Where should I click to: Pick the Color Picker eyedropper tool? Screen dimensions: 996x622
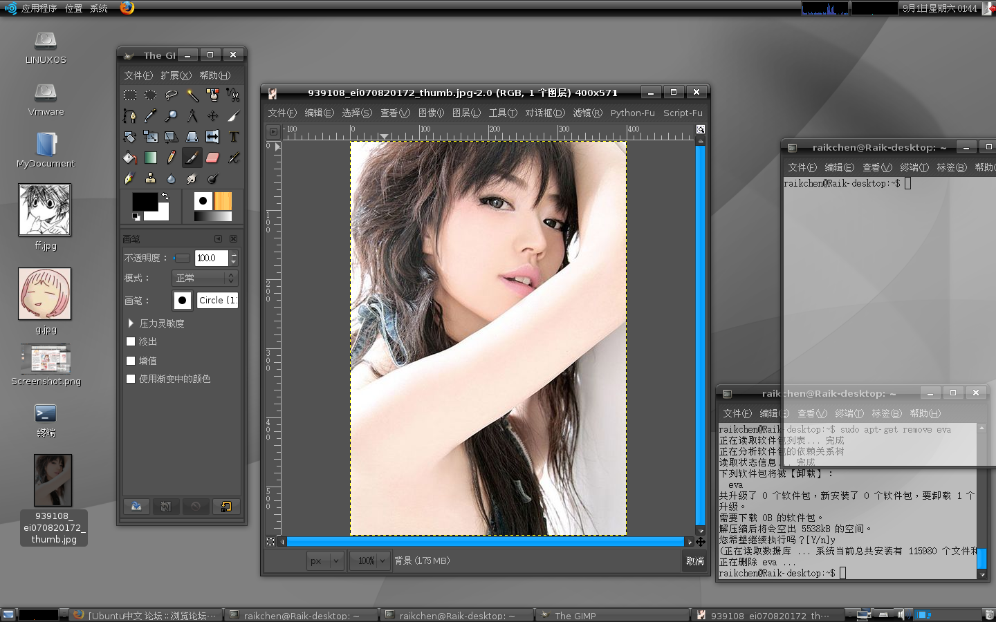pos(151,115)
